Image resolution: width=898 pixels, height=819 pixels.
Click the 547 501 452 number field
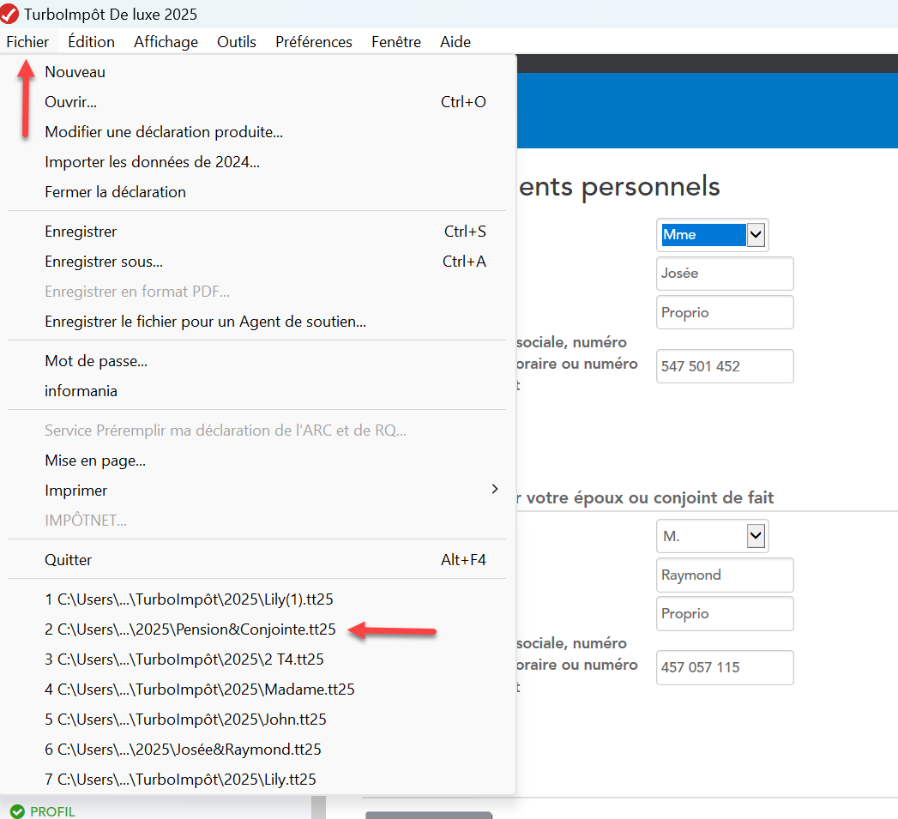725,366
